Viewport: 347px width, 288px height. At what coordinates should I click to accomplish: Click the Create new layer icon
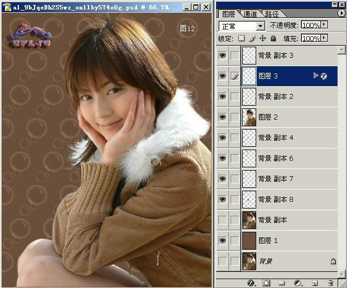coord(315,283)
